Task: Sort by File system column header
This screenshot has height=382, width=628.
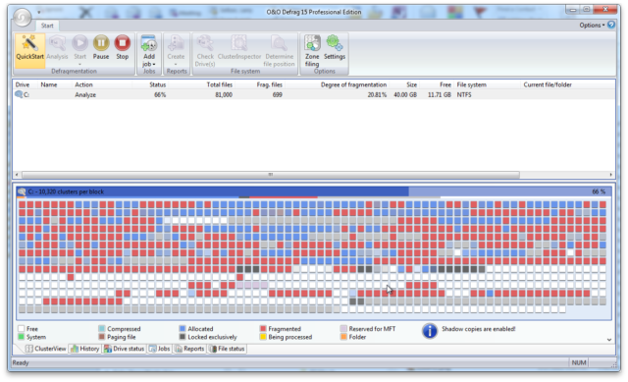Action: (x=471, y=84)
